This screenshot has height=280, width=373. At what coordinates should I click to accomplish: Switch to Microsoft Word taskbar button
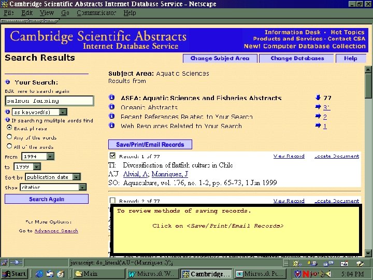(x=152, y=274)
